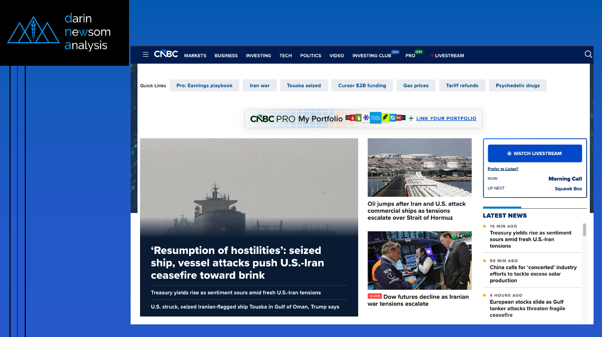Open the search magnifier icon

coord(588,54)
